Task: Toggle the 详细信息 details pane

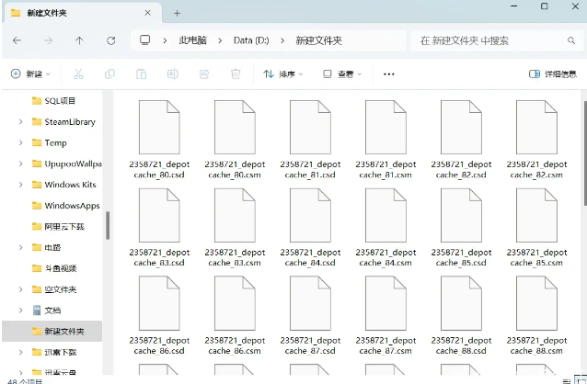Action: click(x=553, y=74)
